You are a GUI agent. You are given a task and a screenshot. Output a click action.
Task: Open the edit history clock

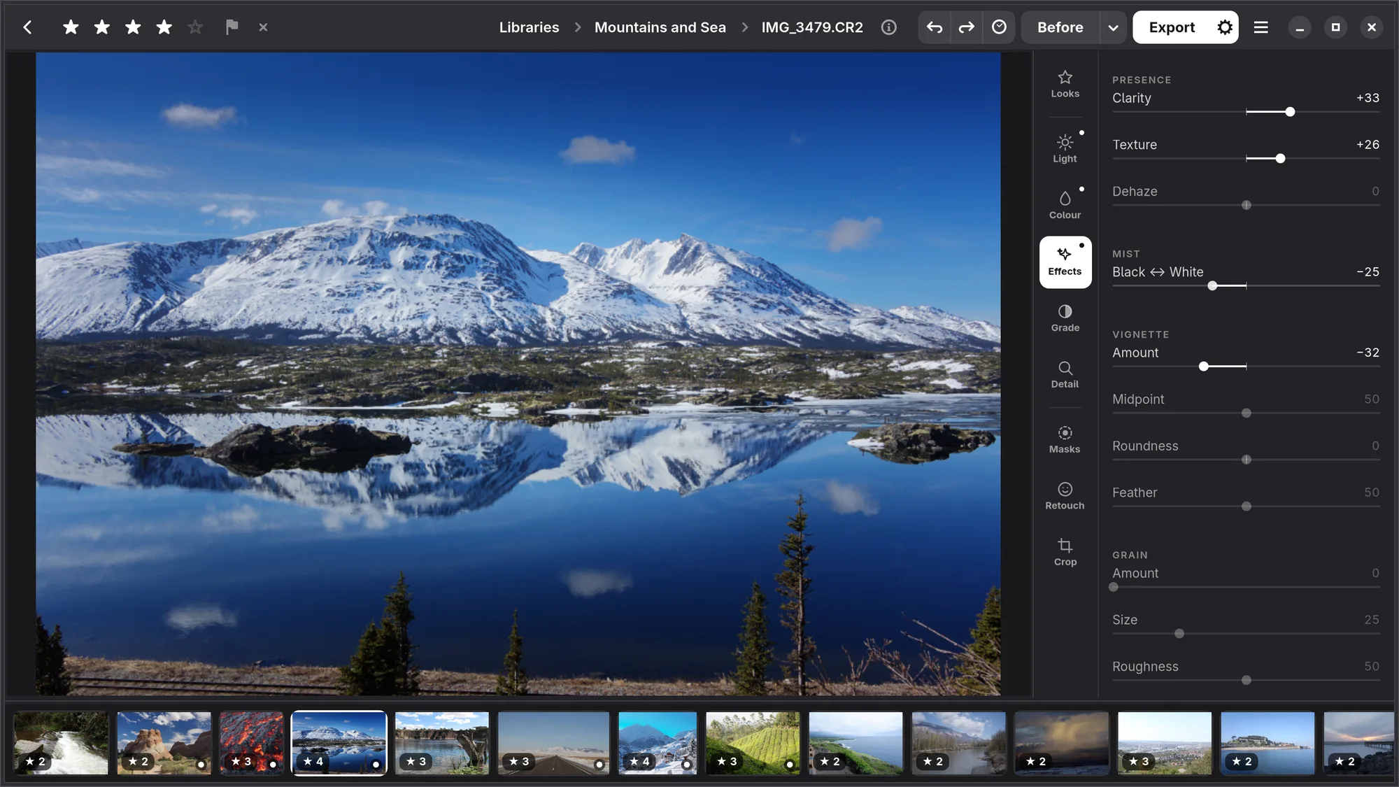999,27
